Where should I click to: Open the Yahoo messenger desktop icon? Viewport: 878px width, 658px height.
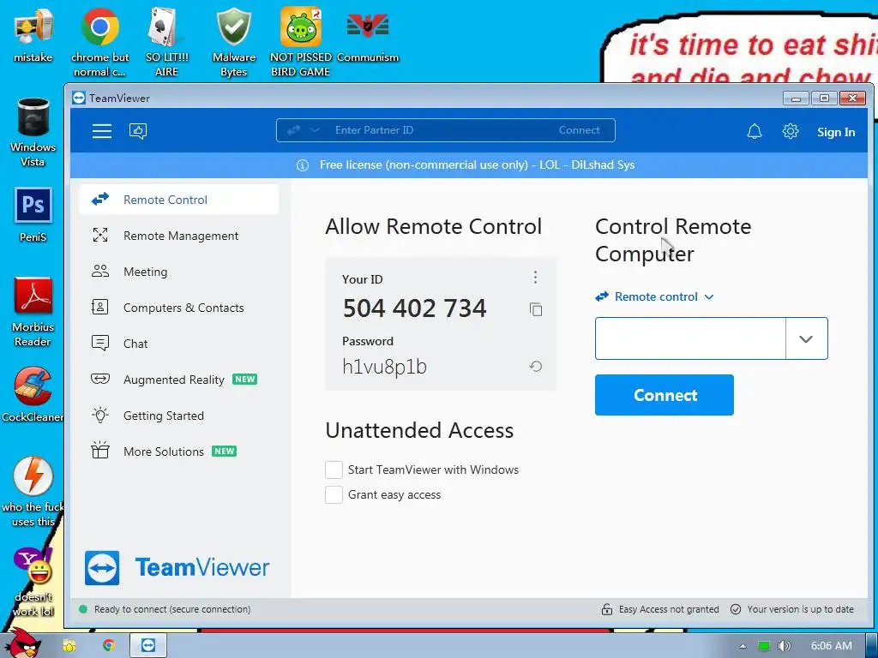tap(33, 582)
